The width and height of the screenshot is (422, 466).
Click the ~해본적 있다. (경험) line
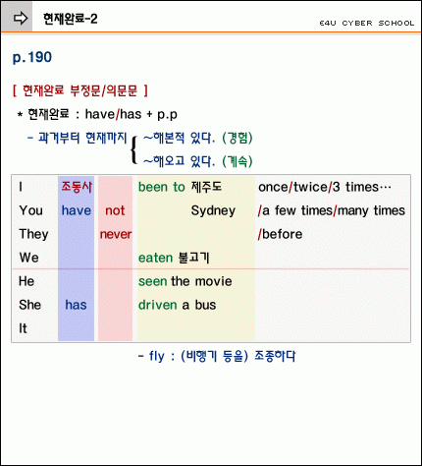pos(198,138)
